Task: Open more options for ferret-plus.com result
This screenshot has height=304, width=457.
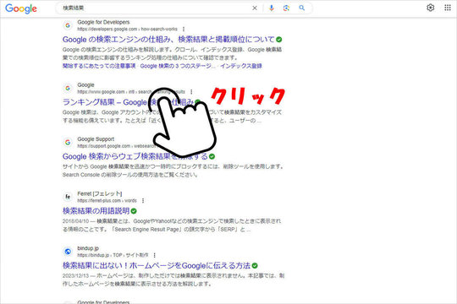Action: coord(143,201)
